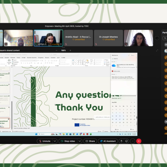
Task: Toggle the layout icon on active speaker tile
Action: (61, 44)
